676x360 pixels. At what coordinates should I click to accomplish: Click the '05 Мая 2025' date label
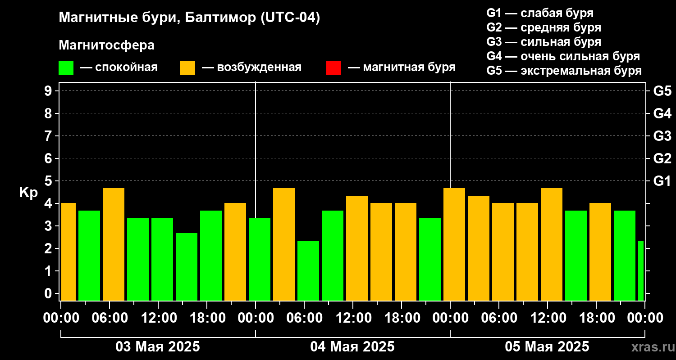point(547,346)
